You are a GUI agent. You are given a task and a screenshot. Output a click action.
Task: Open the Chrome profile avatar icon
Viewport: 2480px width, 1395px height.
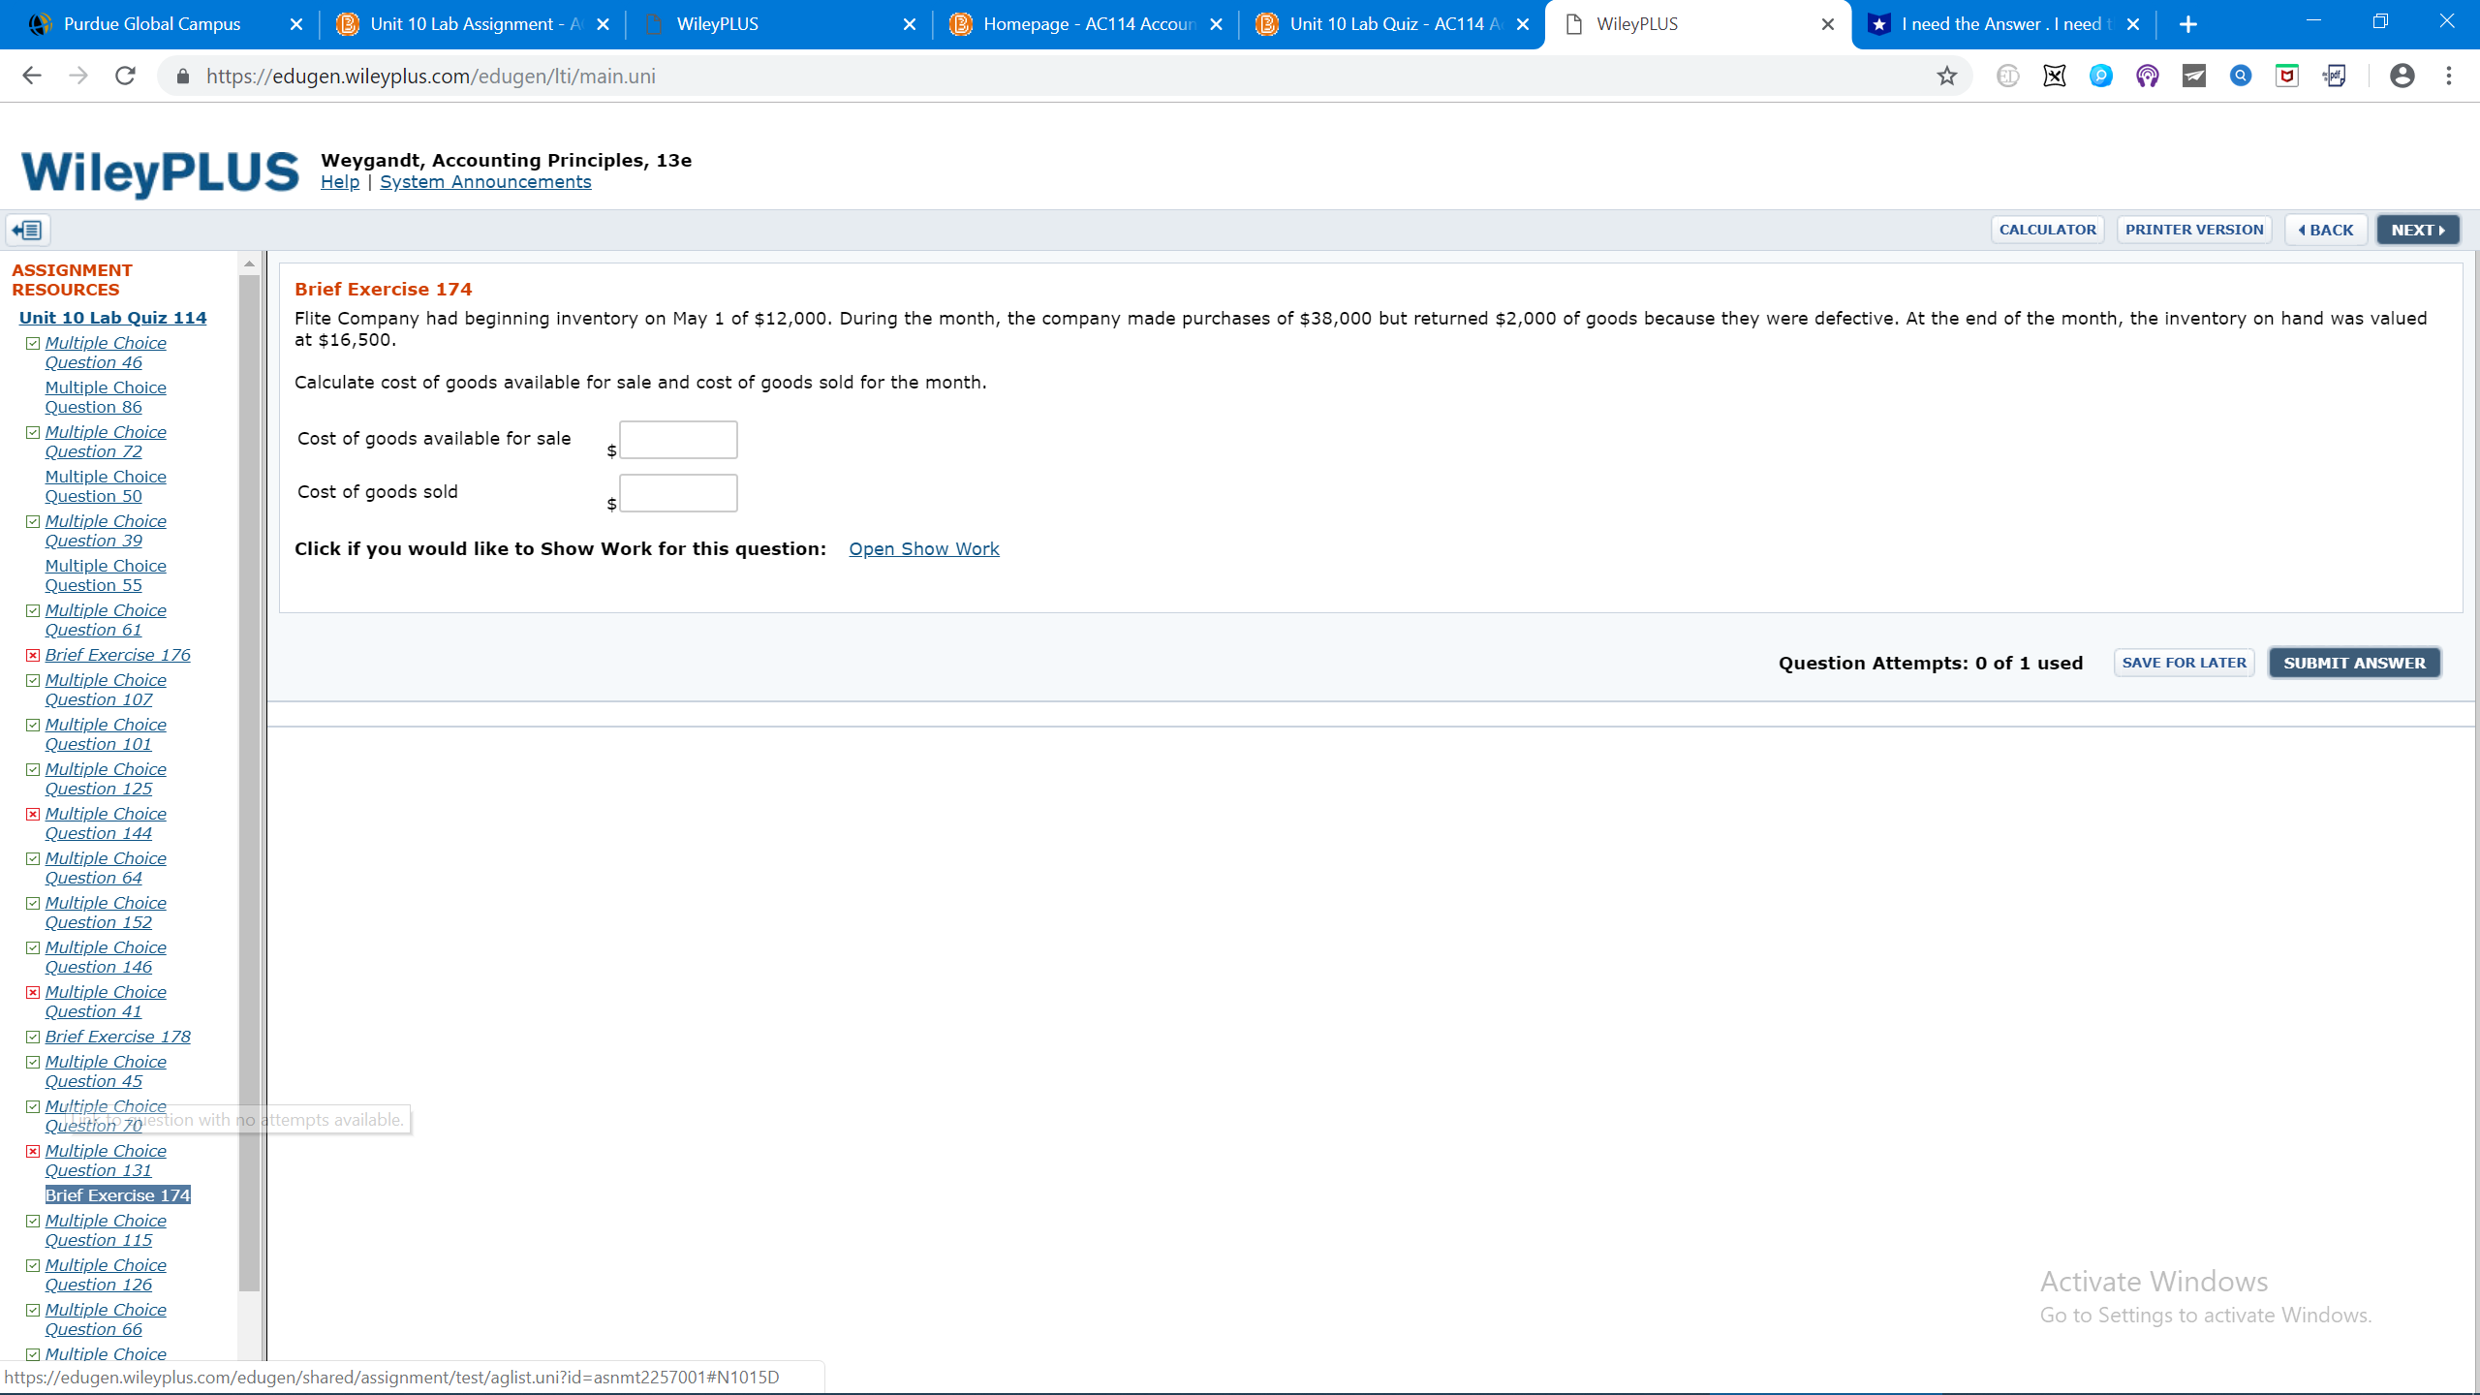(2402, 76)
